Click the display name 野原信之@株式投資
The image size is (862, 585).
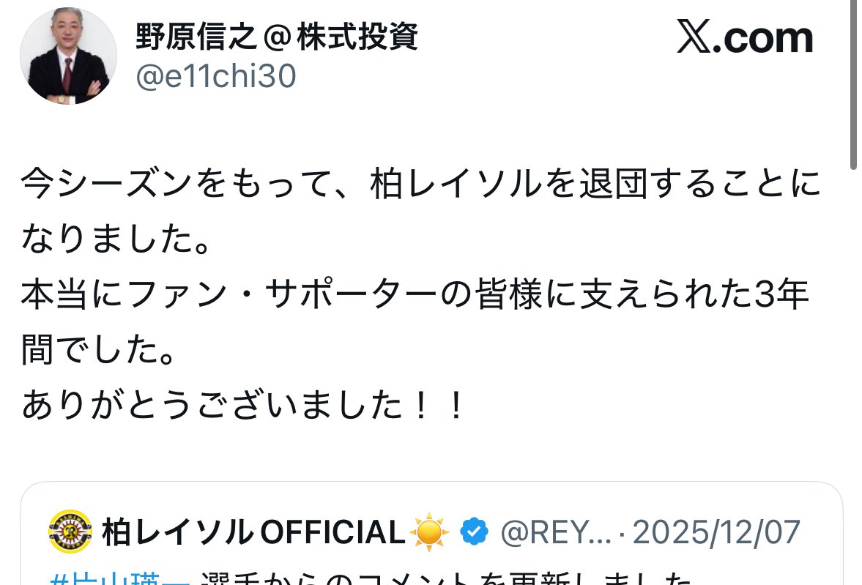coord(277,37)
